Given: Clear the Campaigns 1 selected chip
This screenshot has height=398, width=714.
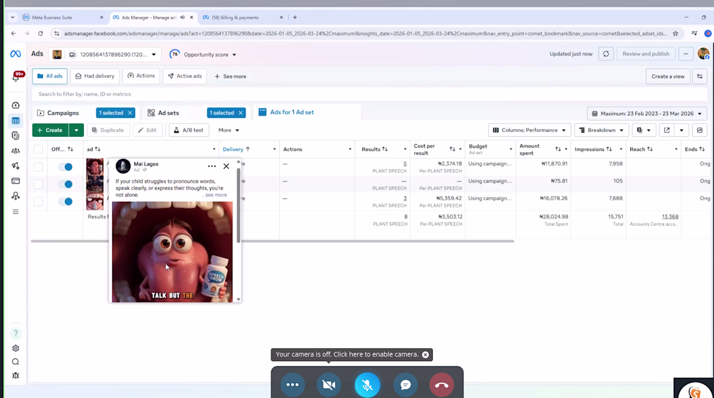Looking at the screenshot, I should pyautogui.click(x=130, y=113).
